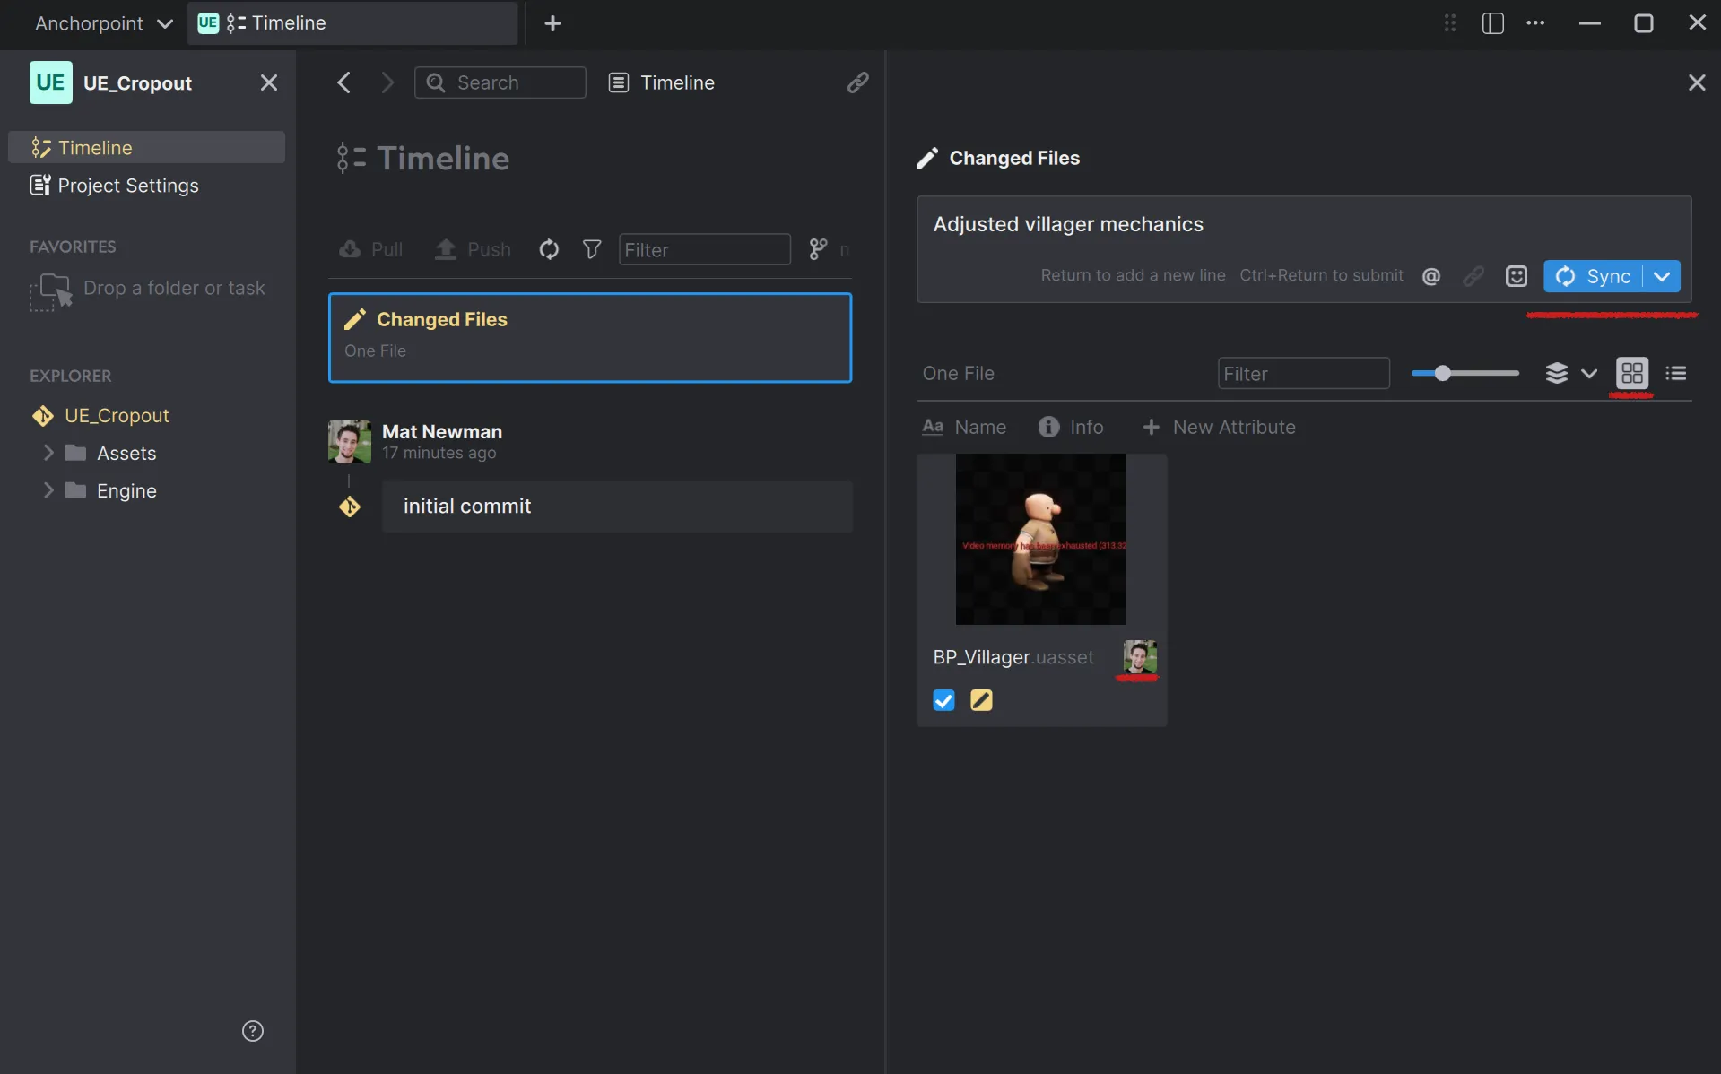The height and width of the screenshot is (1074, 1721).
Task: Select the Pull icon in the toolbar
Action: (350, 249)
